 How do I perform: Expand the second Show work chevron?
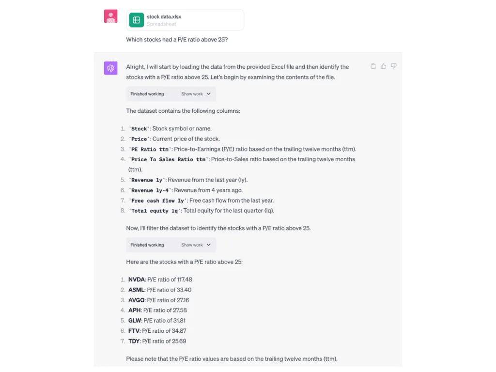click(x=208, y=245)
